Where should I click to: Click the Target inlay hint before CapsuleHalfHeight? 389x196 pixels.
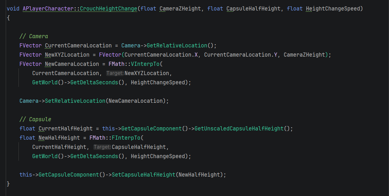pyautogui.click(x=102, y=147)
